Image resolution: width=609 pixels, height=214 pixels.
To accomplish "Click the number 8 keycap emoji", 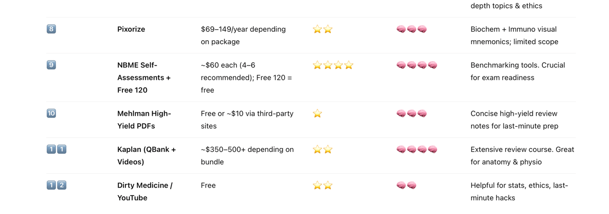I will 51,29.
